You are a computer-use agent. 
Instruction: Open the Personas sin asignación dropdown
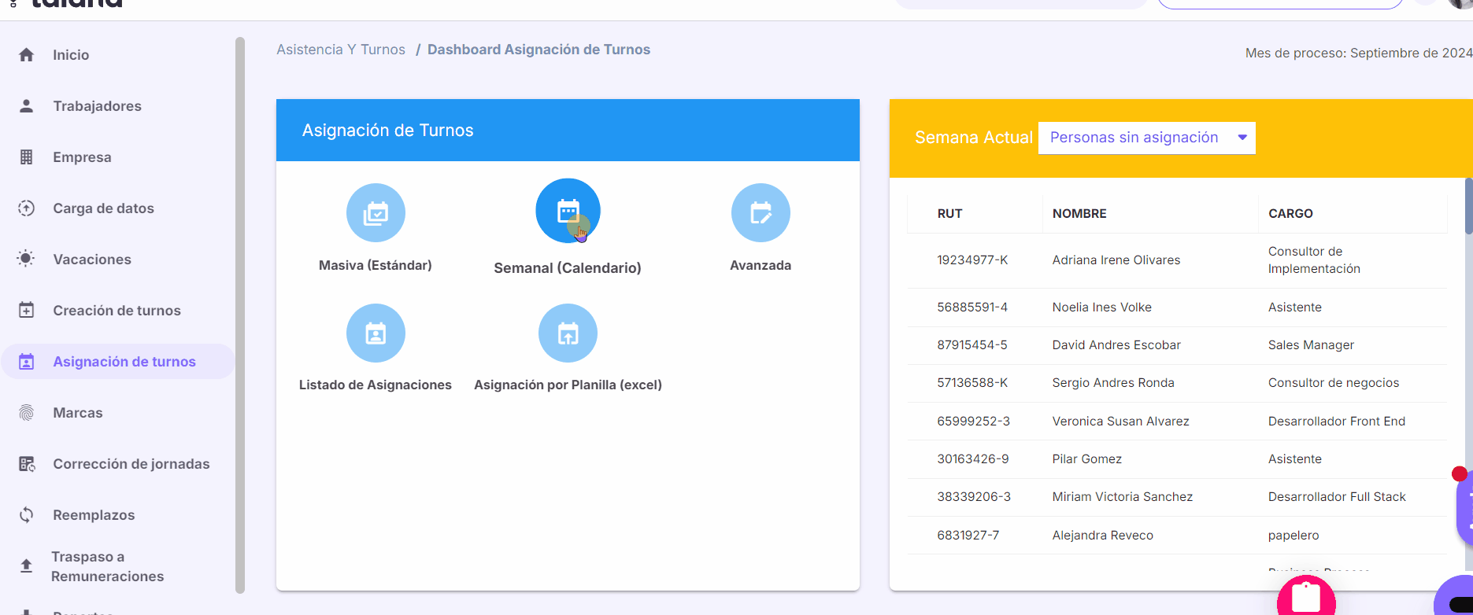pyautogui.click(x=1147, y=138)
